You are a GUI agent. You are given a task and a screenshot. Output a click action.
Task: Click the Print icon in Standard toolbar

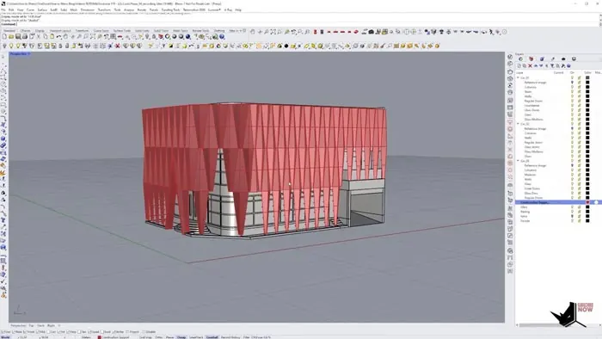(25, 37)
